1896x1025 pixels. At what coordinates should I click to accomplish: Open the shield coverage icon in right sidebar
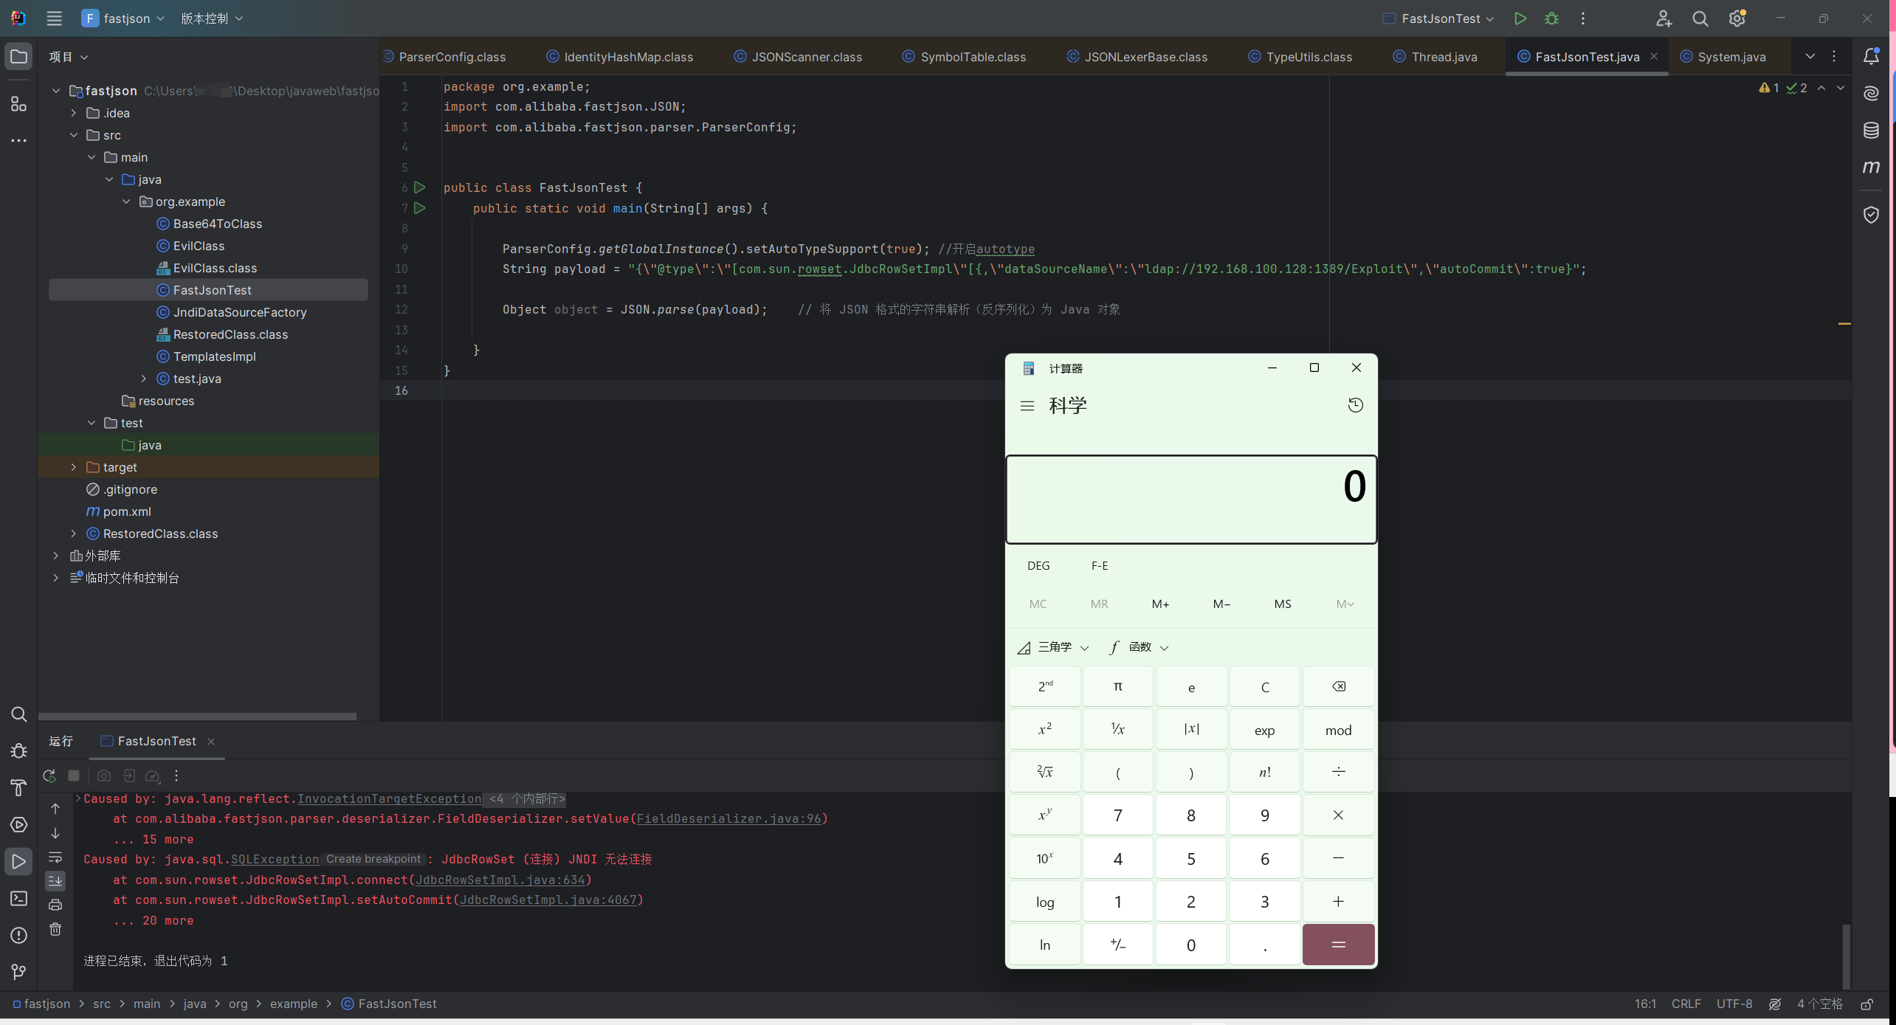[x=1871, y=214]
